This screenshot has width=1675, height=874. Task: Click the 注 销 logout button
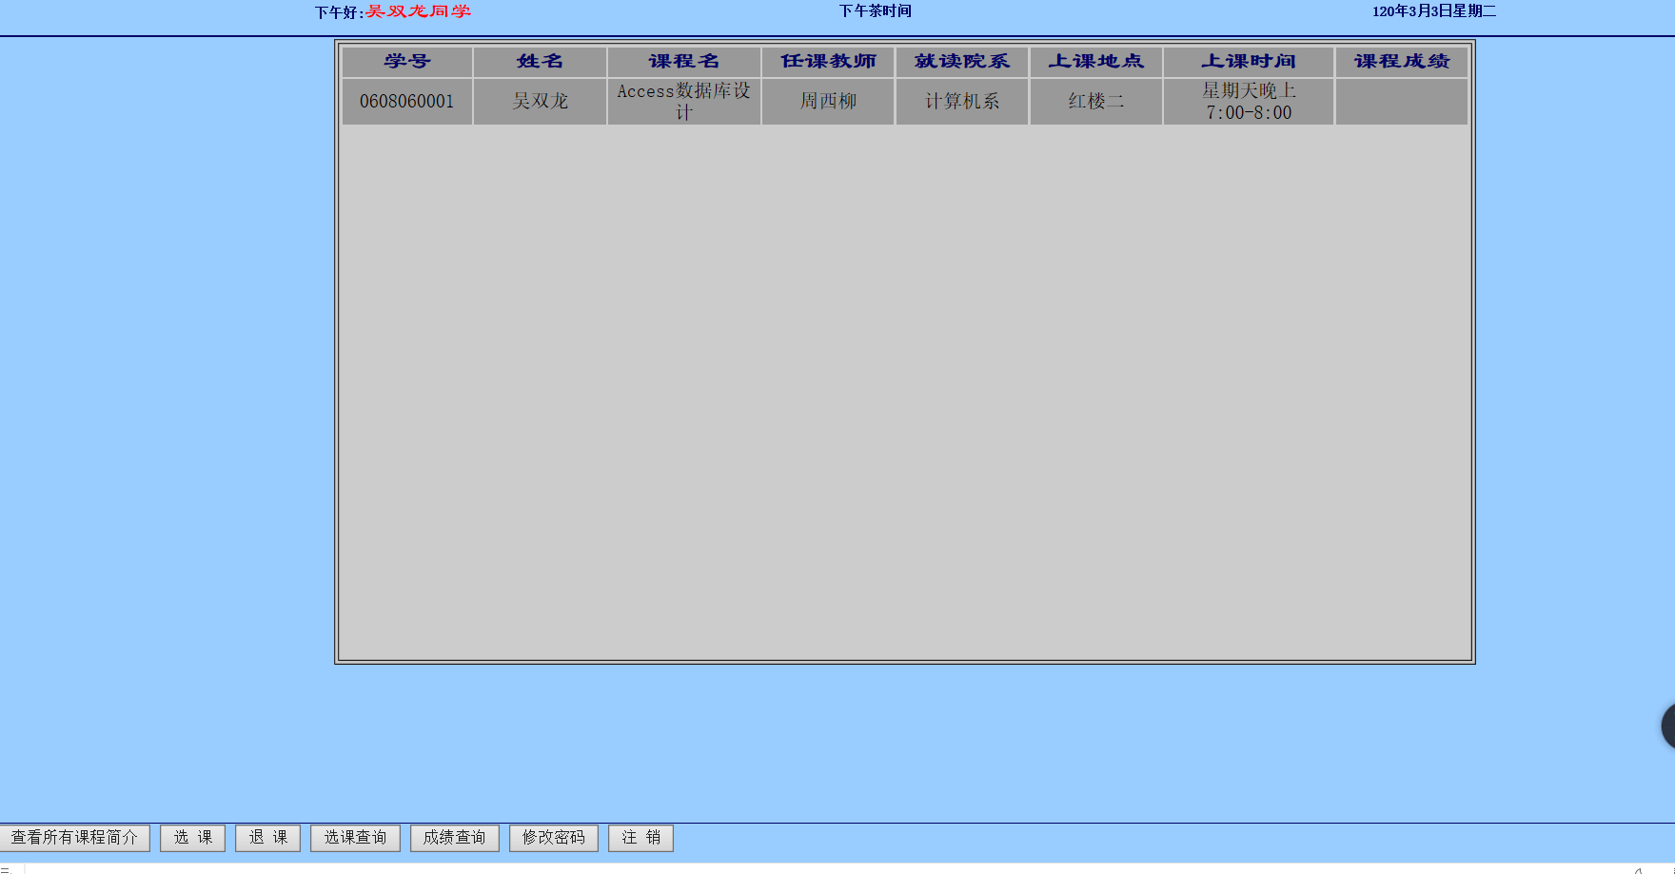641,838
